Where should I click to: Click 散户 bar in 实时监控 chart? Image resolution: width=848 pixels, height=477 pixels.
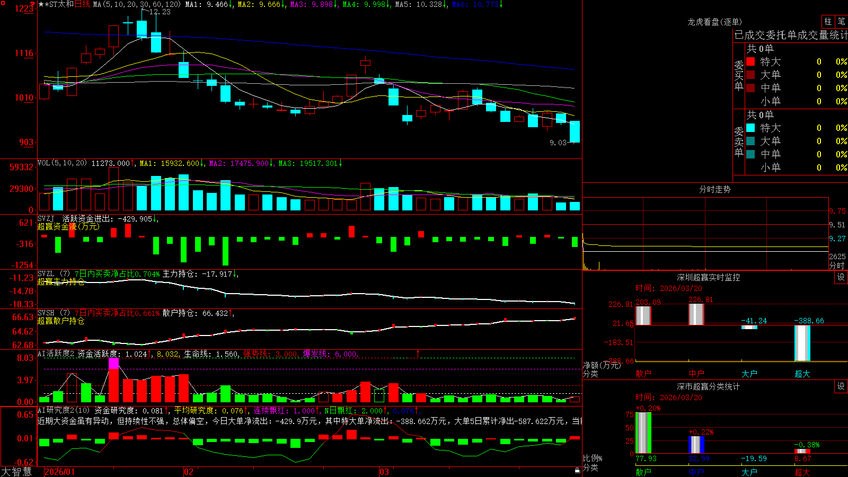(643, 315)
